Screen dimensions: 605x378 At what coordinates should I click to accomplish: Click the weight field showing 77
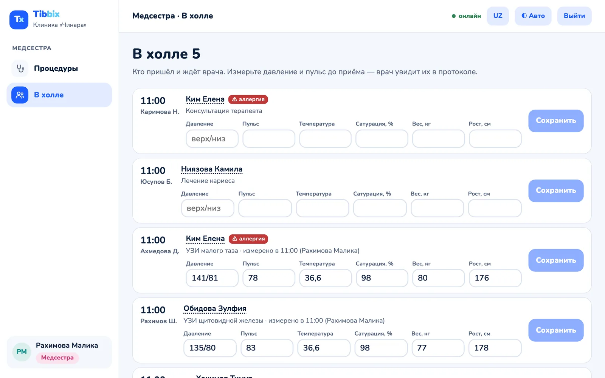[x=438, y=348]
